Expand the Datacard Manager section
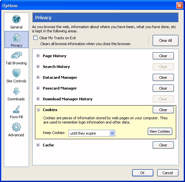The image size is (185, 182). pyautogui.click(x=38, y=77)
